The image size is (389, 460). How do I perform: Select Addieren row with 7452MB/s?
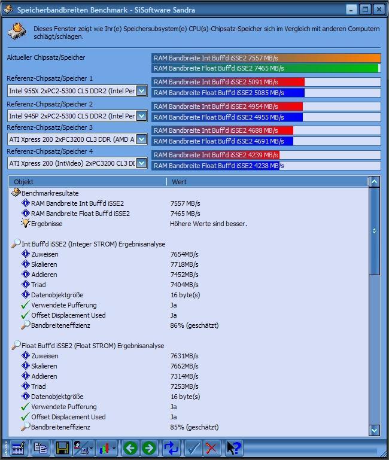(x=189, y=275)
